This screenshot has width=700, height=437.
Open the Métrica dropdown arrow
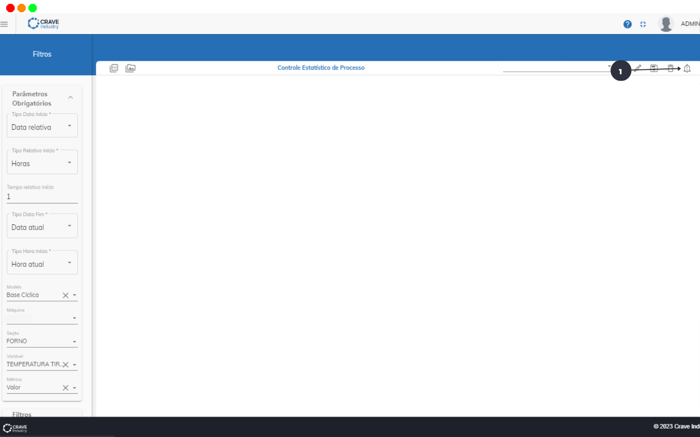click(74, 388)
